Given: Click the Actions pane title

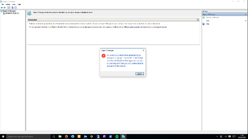Looking at the screenshot, I should click(205, 11).
